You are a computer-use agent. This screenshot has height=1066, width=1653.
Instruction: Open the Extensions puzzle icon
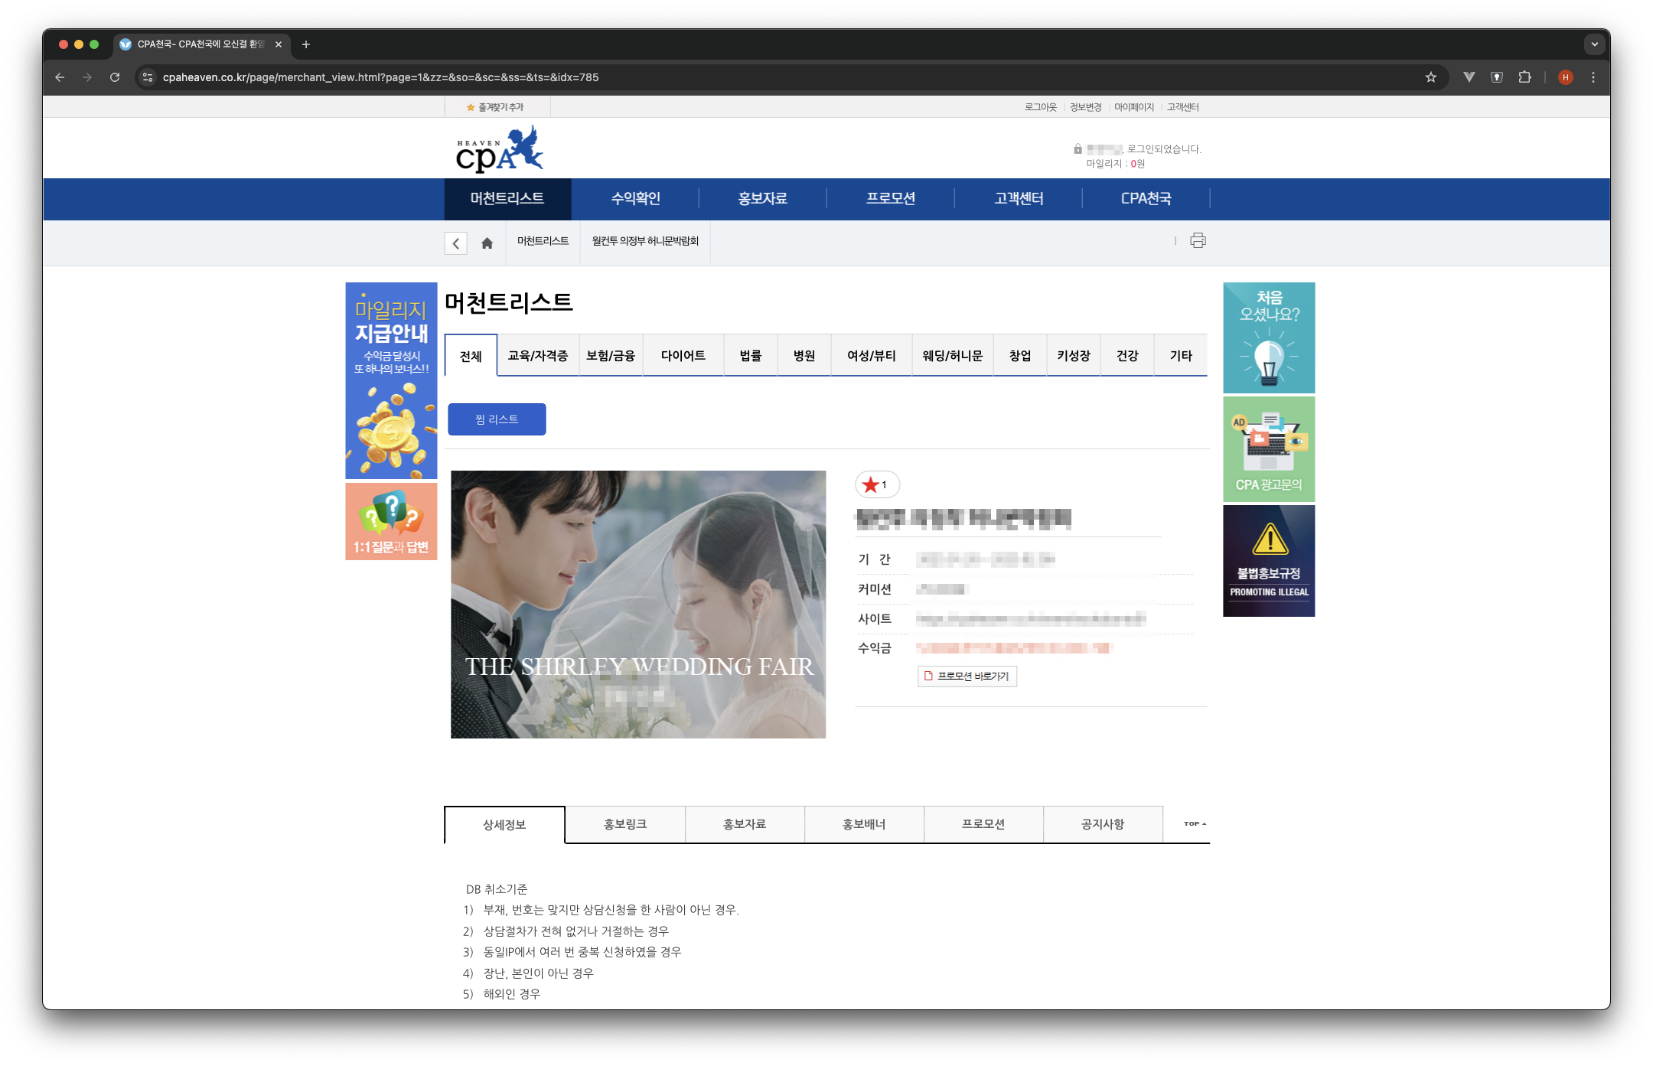(x=1524, y=77)
